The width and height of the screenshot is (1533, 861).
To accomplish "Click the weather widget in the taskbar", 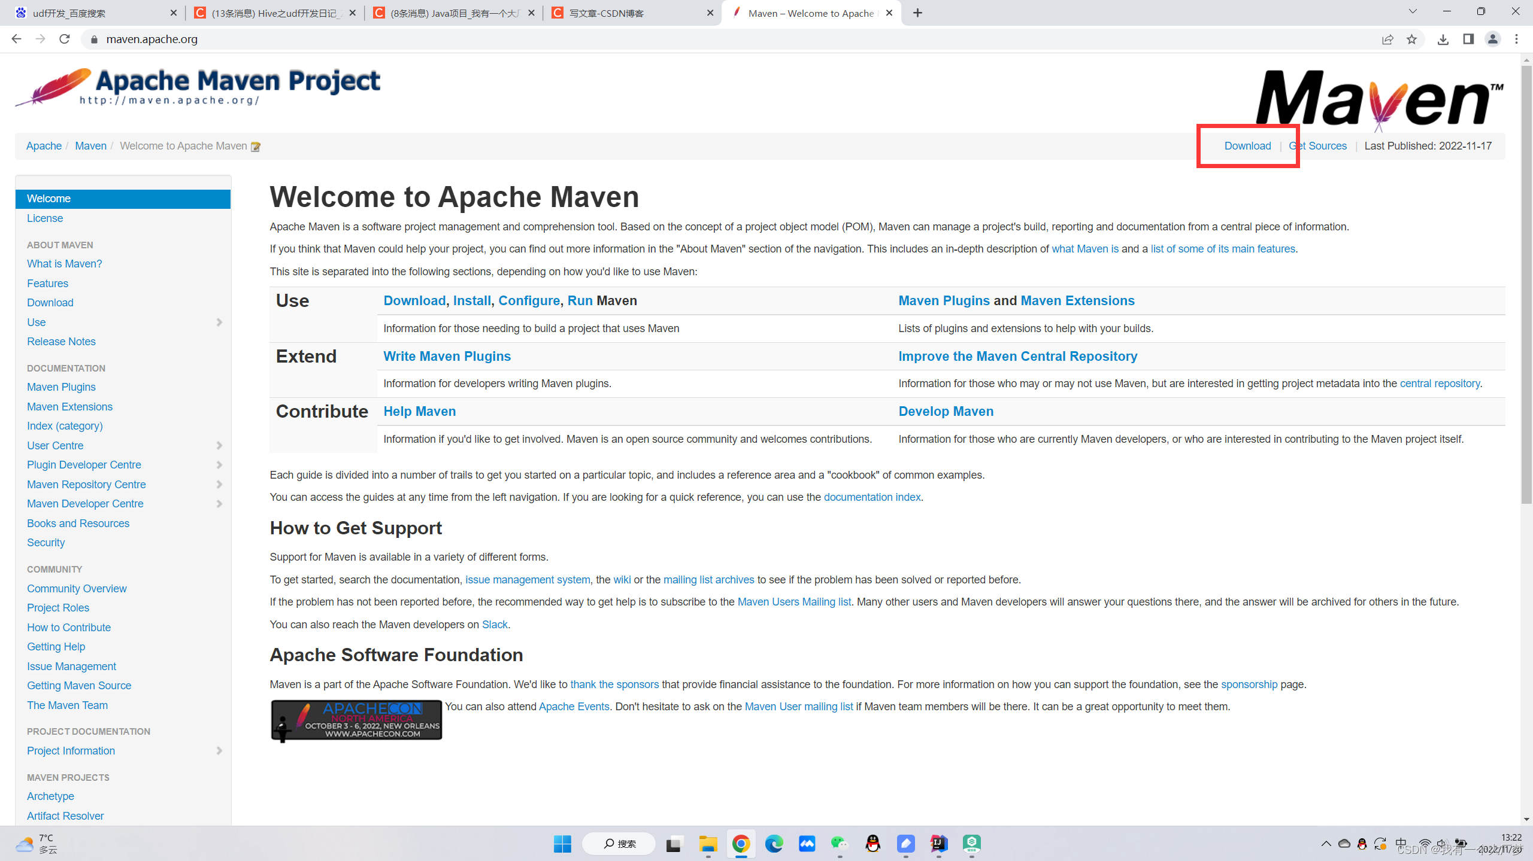I will [36, 844].
